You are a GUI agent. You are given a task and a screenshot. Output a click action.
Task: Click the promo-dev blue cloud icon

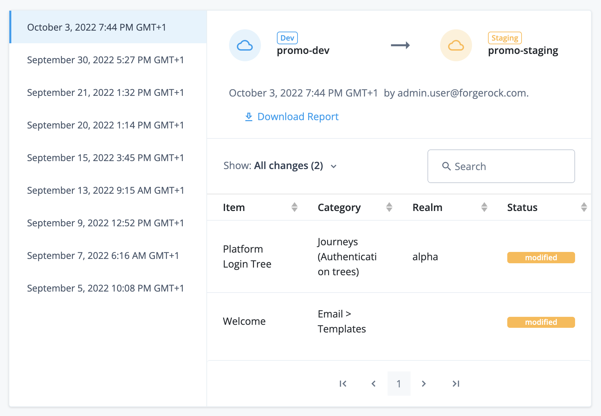[x=245, y=45]
